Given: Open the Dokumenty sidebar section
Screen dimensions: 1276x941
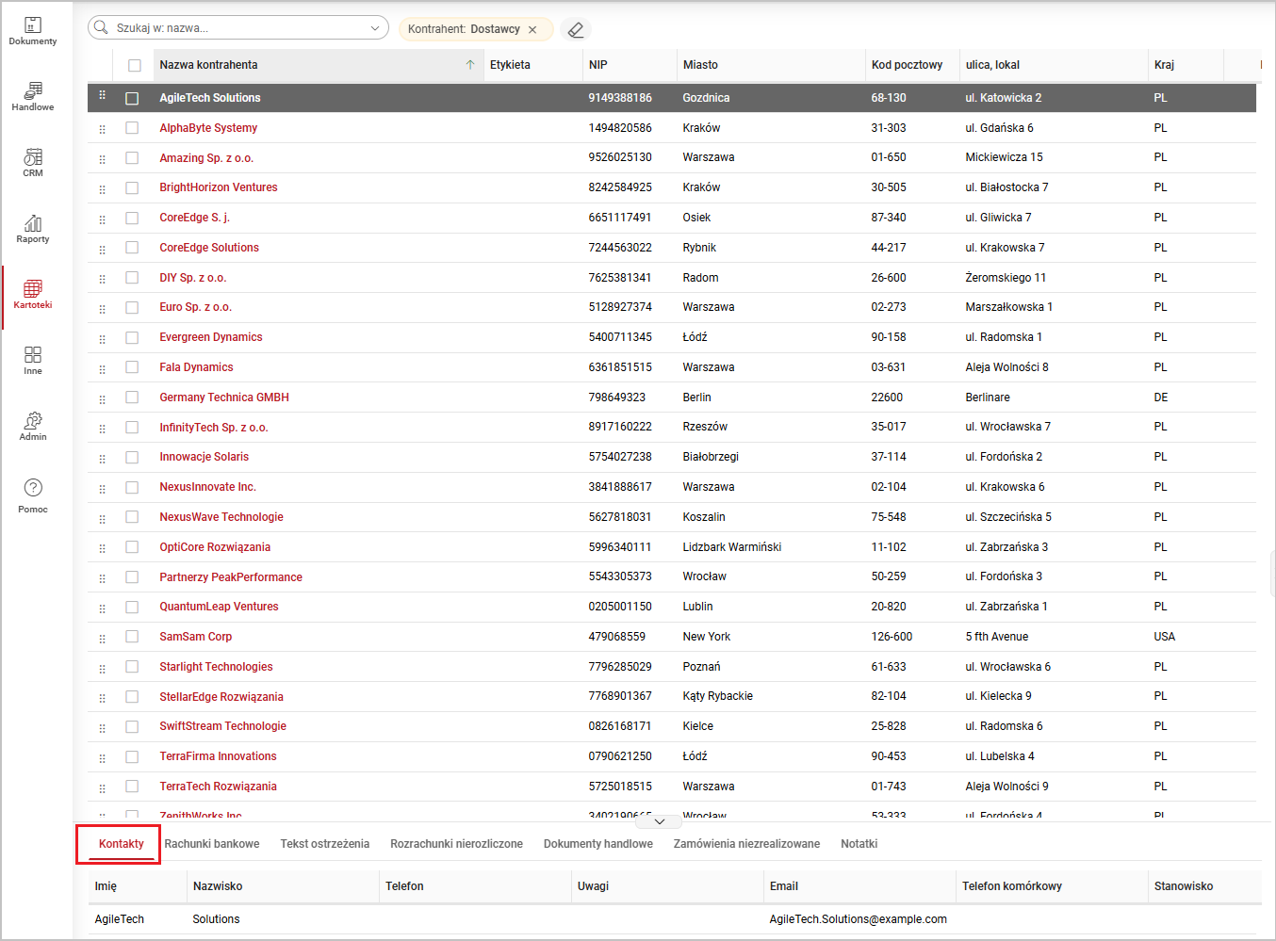Looking at the screenshot, I should [x=33, y=31].
